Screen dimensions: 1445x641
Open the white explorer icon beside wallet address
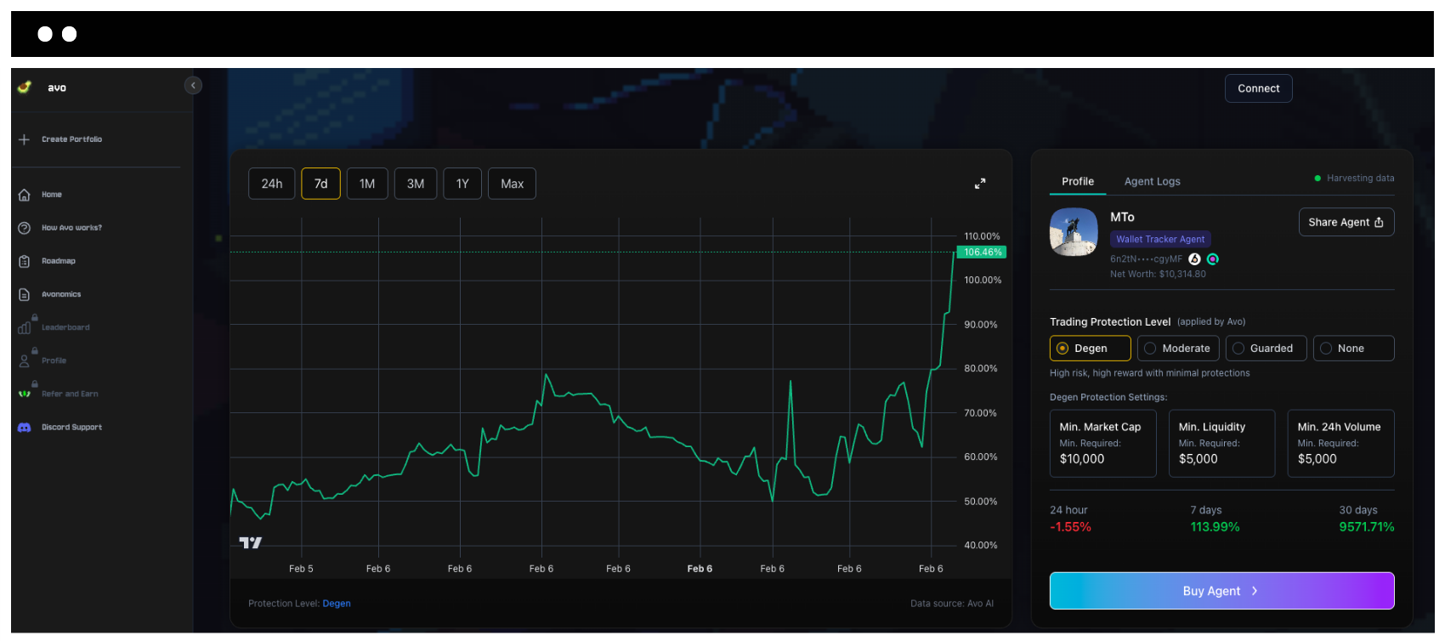(x=1194, y=258)
